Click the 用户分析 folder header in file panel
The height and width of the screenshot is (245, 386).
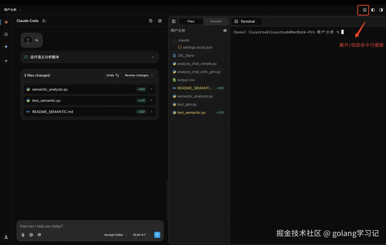click(x=178, y=30)
